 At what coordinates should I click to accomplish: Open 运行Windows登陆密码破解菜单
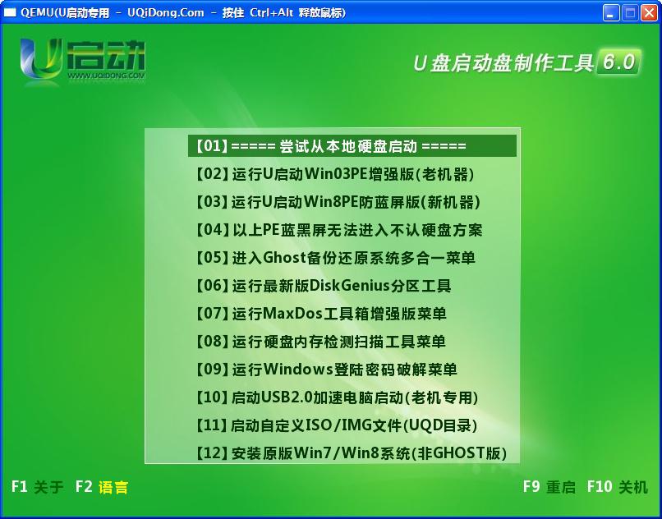(x=331, y=370)
